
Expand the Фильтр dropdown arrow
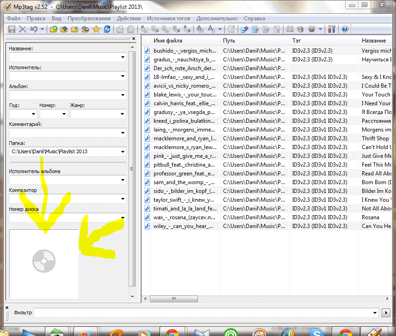(375, 313)
